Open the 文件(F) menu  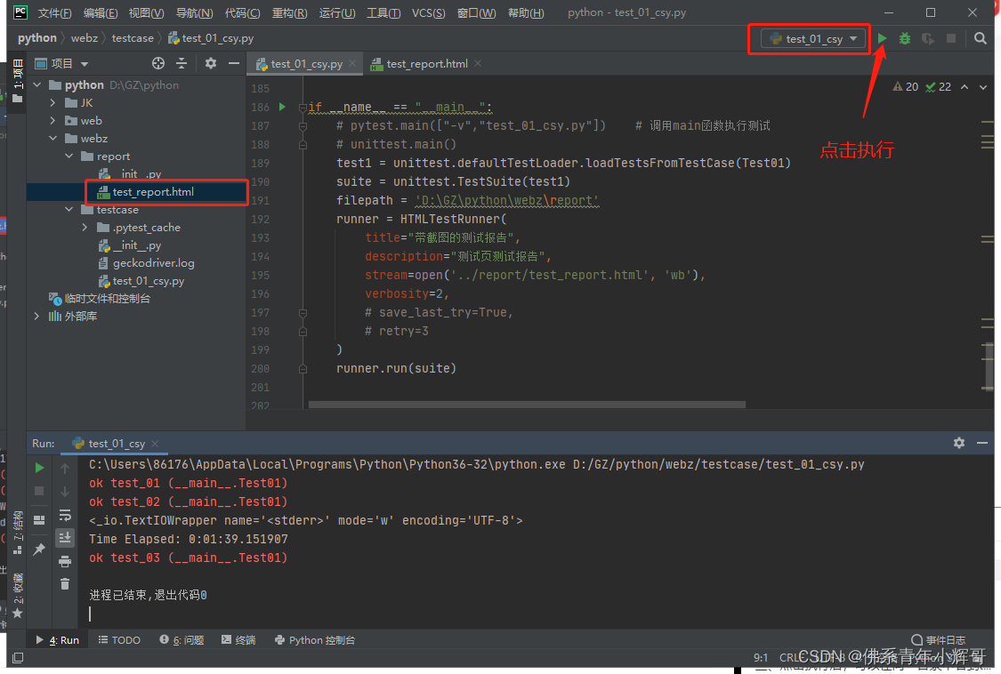pyautogui.click(x=54, y=12)
